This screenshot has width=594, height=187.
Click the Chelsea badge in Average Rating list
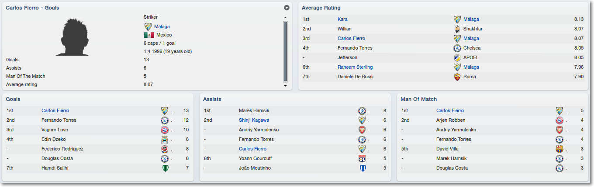(457, 48)
